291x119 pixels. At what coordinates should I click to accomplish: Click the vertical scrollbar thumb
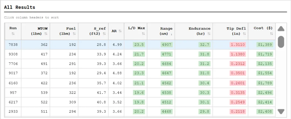coord(281,42)
